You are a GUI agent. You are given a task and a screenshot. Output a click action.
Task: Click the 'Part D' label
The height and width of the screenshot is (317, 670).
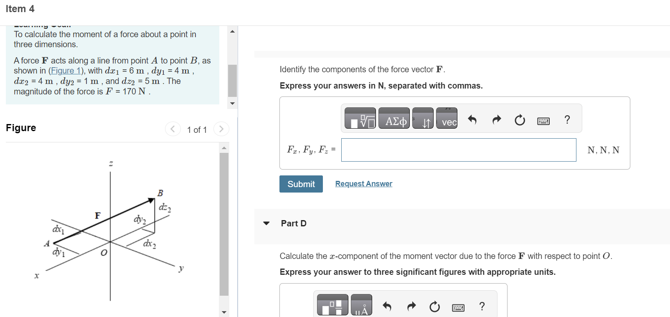pyautogui.click(x=294, y=223)
